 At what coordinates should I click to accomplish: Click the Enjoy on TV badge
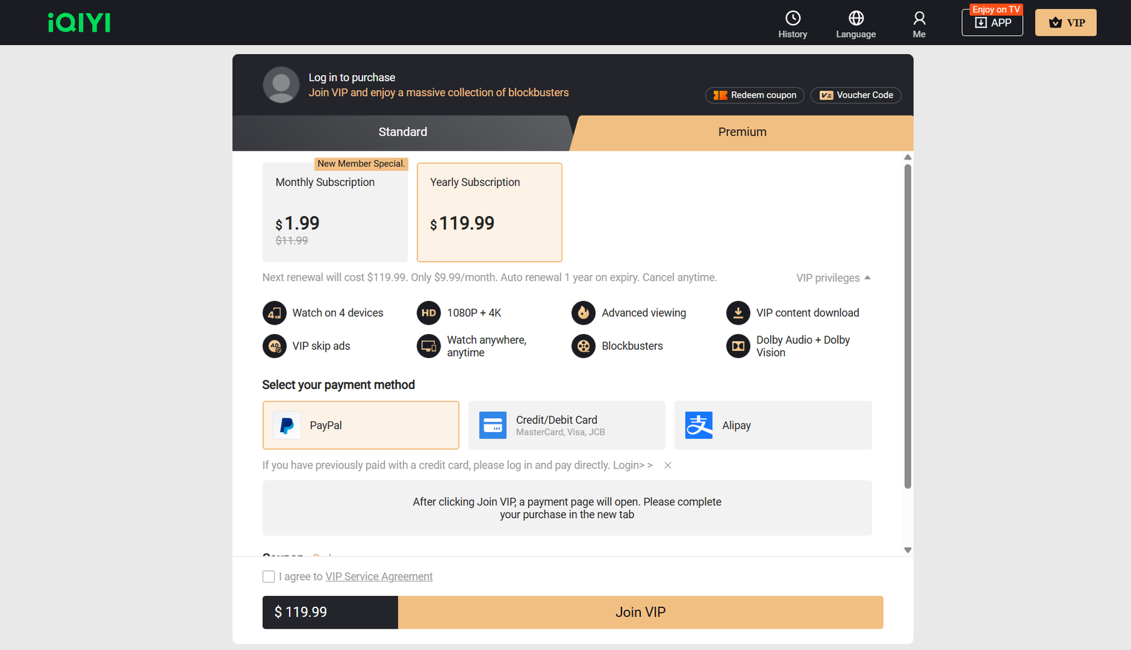(x=996, y=9)
